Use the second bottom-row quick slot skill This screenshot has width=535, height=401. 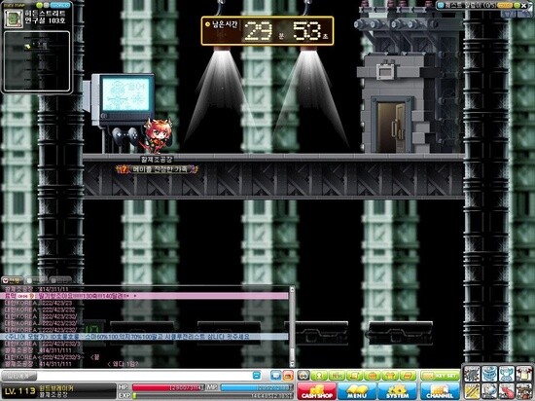[x=489, y=391]
